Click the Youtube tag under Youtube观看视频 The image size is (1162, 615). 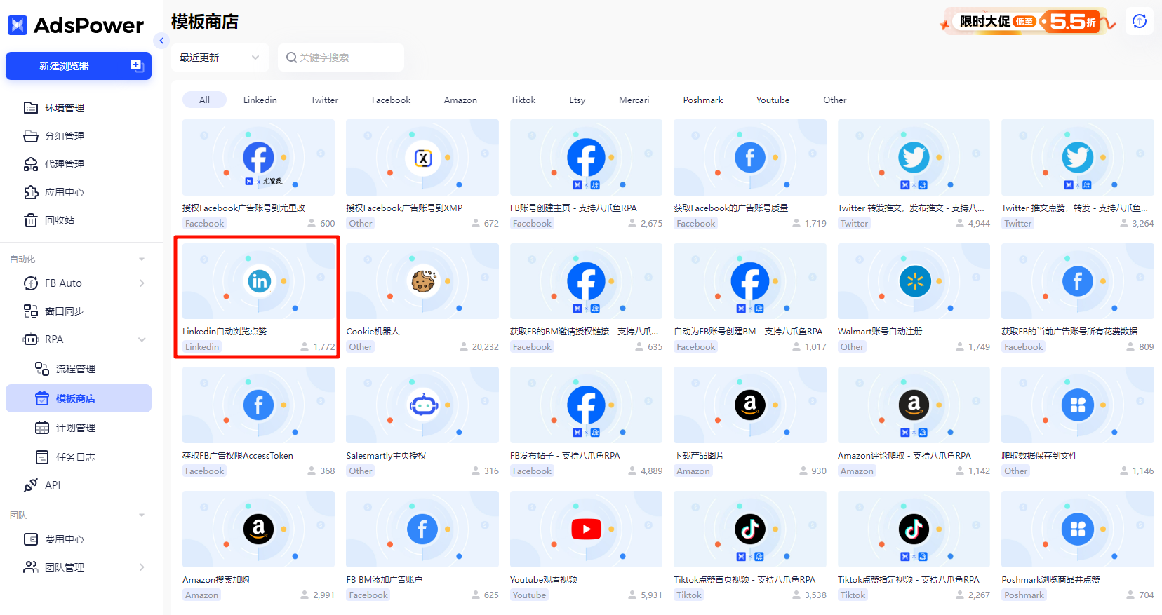click(529, 595)
